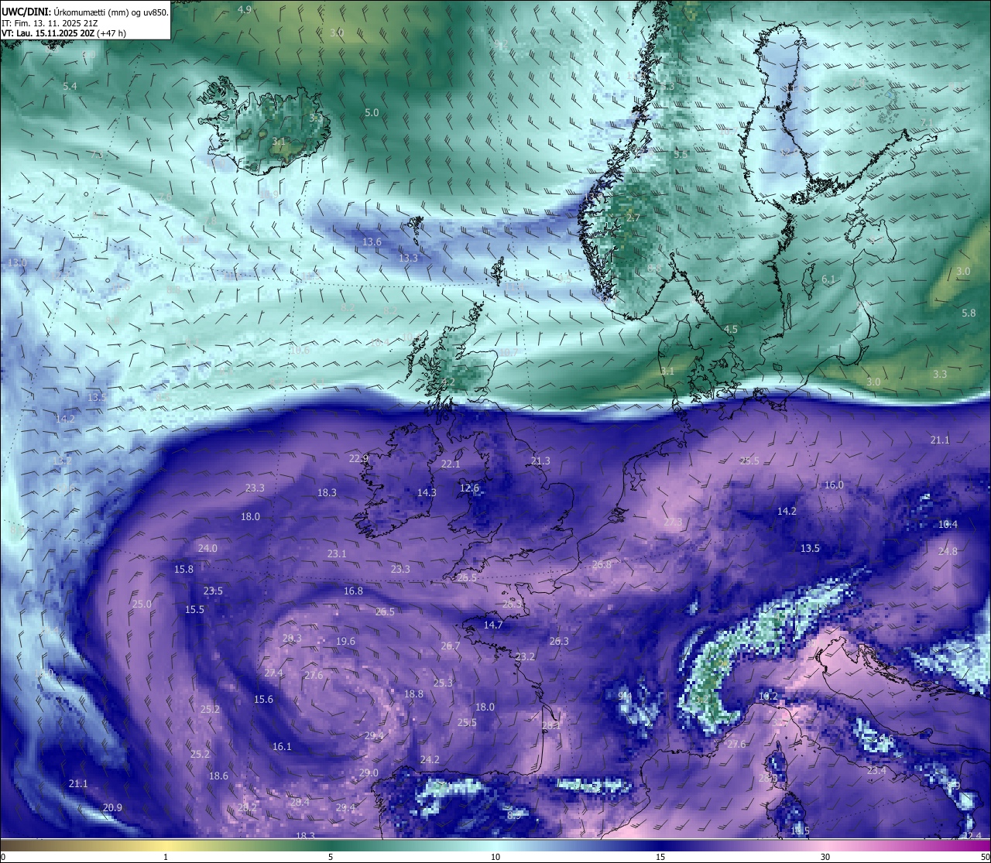
Task: Click the 20.9 value in the bottom-left corner
Action: pyautogui.click(x=112, y=807)
